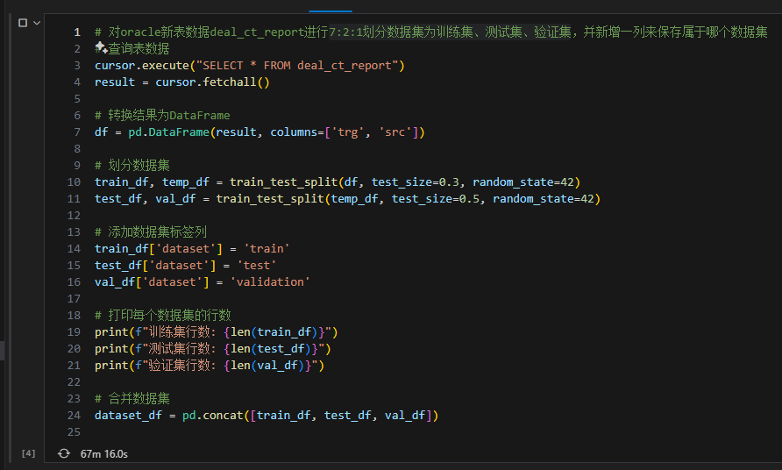Image resolution: width=782 pixels, height=470 pixels.
Task: Click line number 1 in the gutter
Action: [x=77, y=32]
